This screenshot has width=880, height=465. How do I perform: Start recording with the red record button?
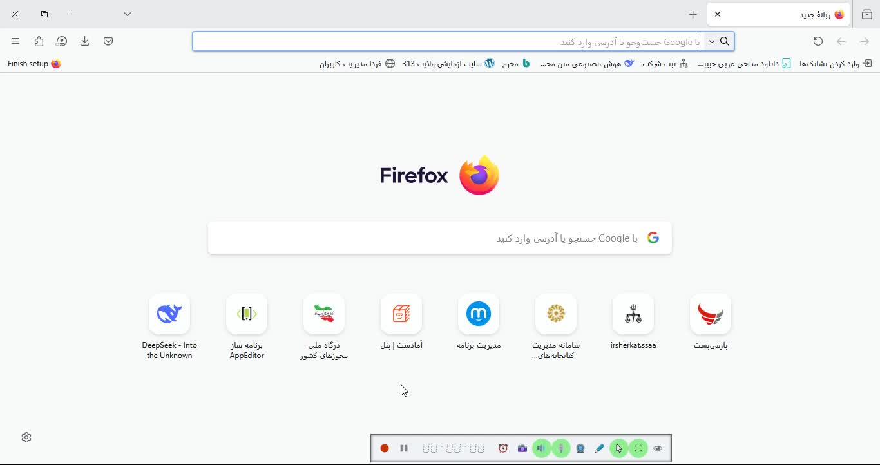click(x=385, y=448)
